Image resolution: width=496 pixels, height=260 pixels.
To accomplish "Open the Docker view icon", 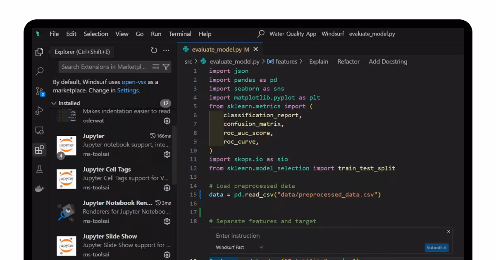I will point(39,189).
